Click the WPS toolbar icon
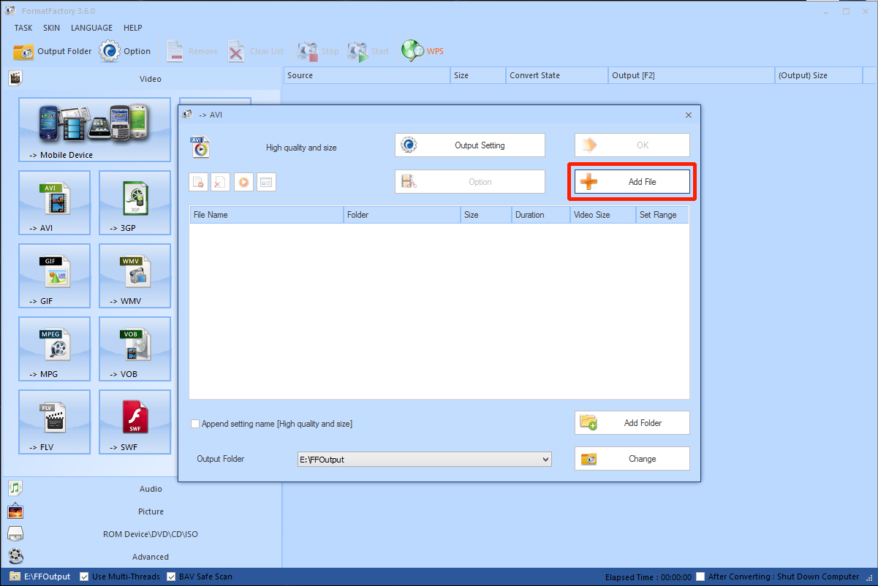 tap(423, 51)
